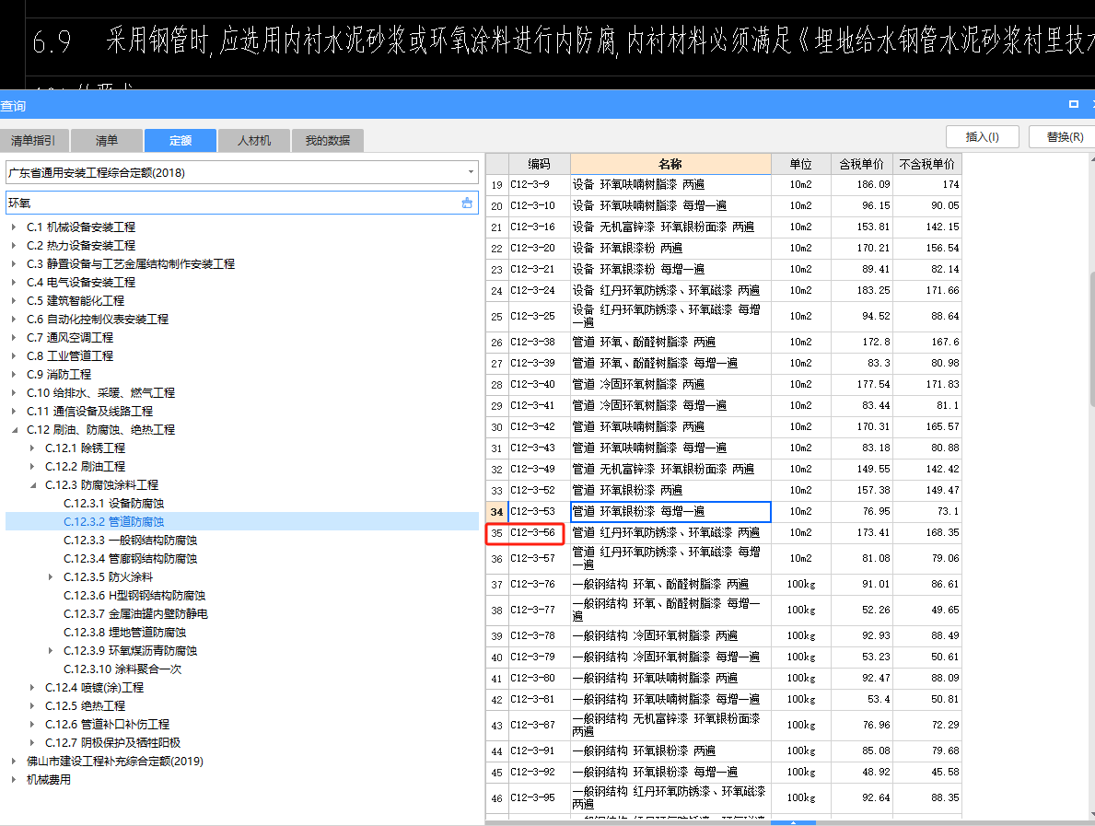
Task: Click the 不含税单价 column header
Action: [926, 164]
